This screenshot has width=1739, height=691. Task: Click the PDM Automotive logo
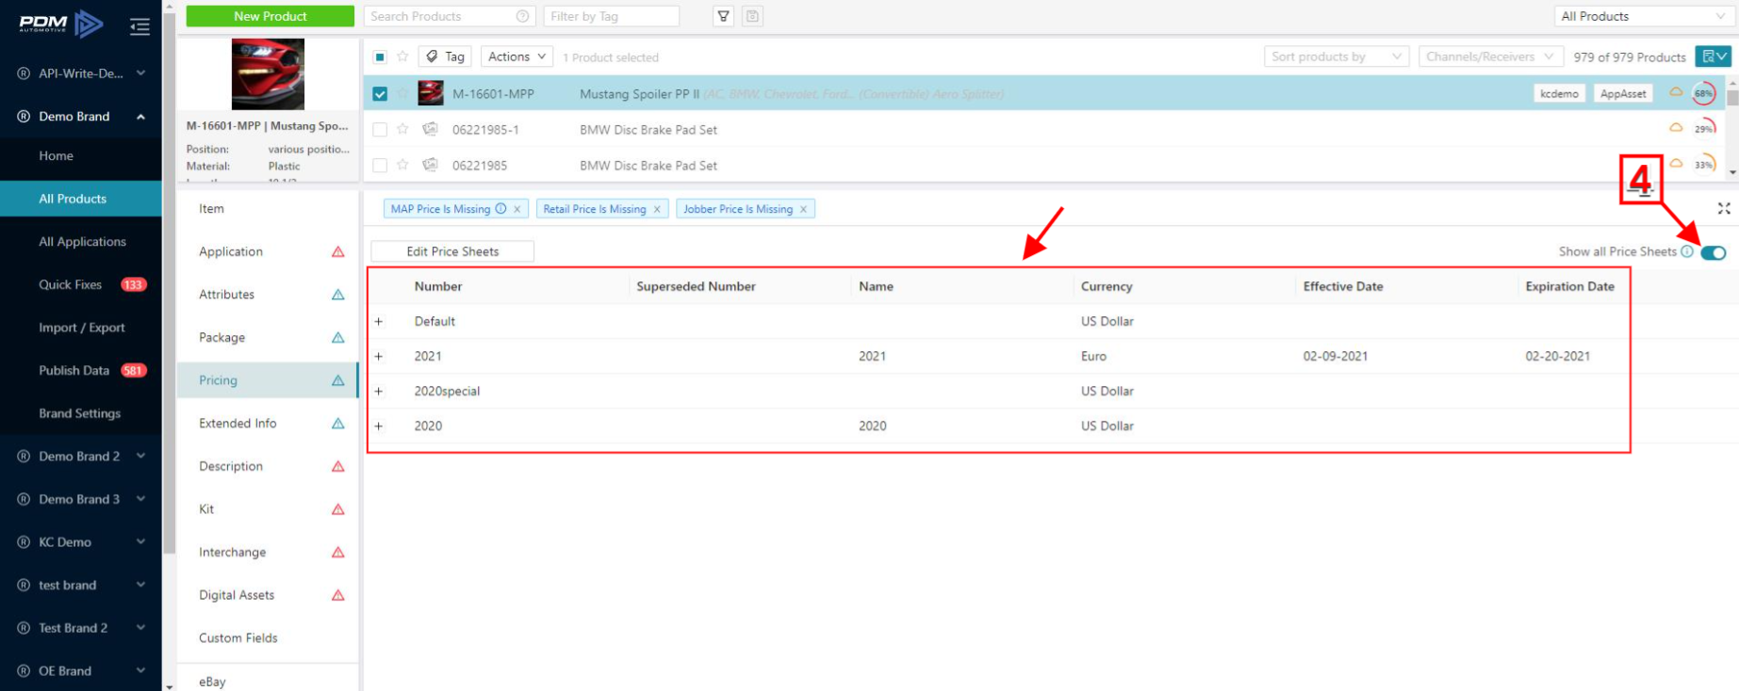coord(61,24)
